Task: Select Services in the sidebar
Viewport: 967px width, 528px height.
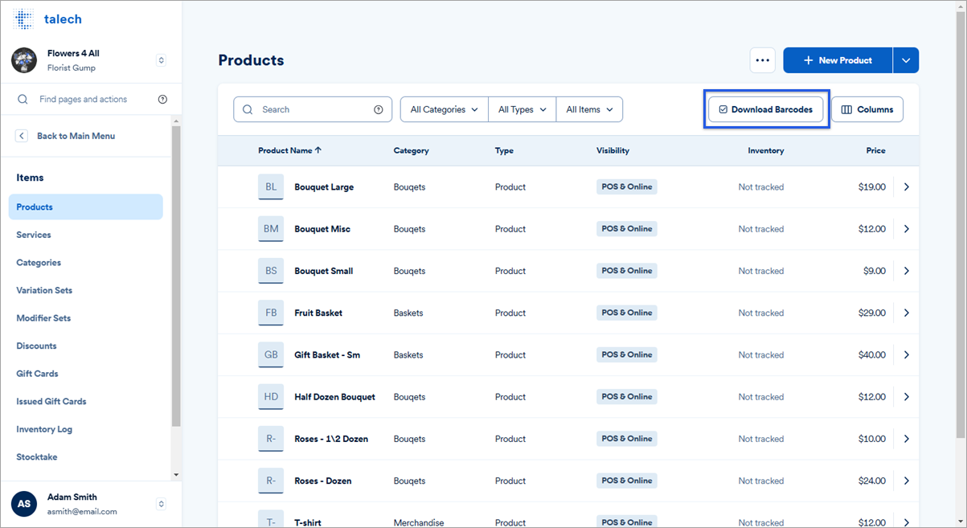Action: 33,234
